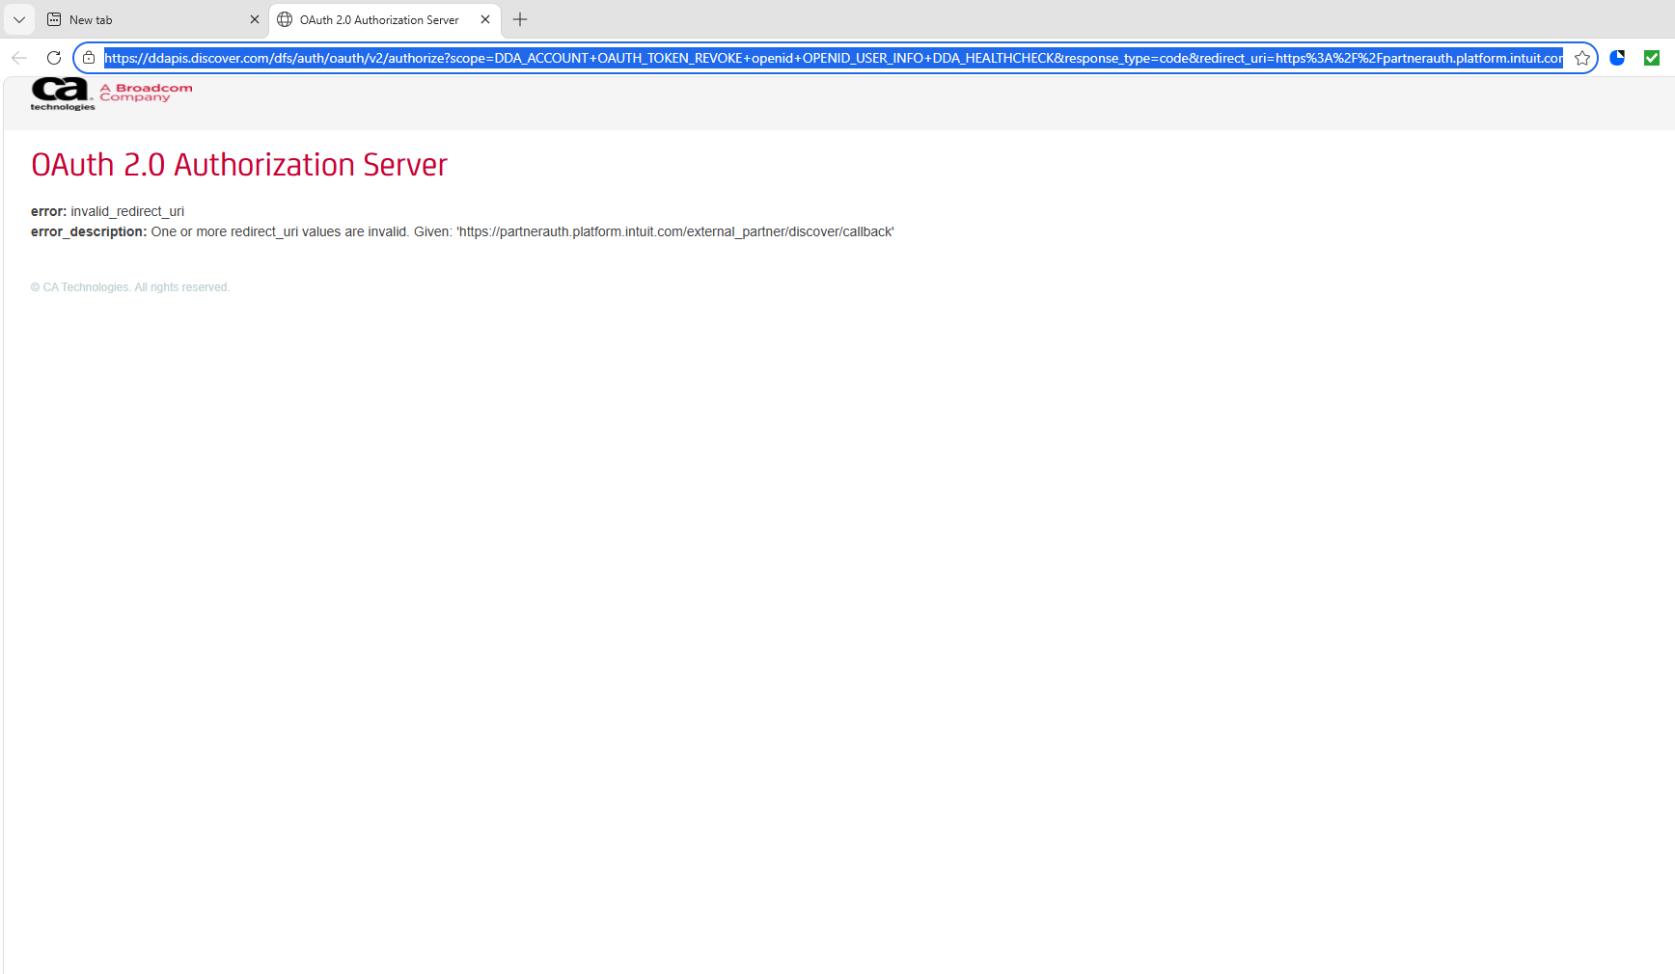Viewport: 1675px width, 974px height.
Task: Open the blue circular extension icon
Action: [1618, 58]
